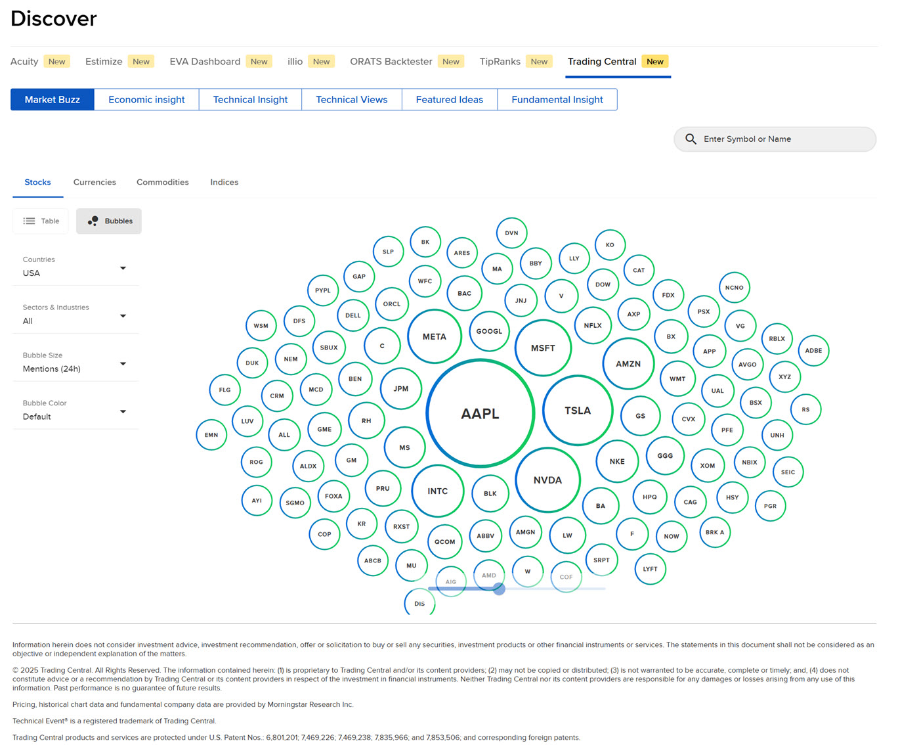Click the META bubble
The width and height of the screenshot is (919, 745).
tap(435, 336)
